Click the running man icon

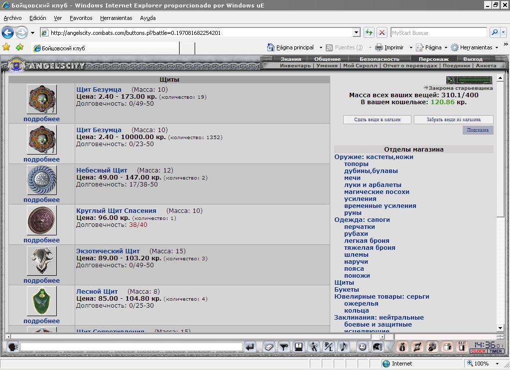(x=314, y=347)
